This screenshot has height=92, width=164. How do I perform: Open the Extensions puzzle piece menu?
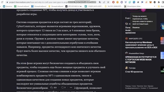tap(159, 2)
